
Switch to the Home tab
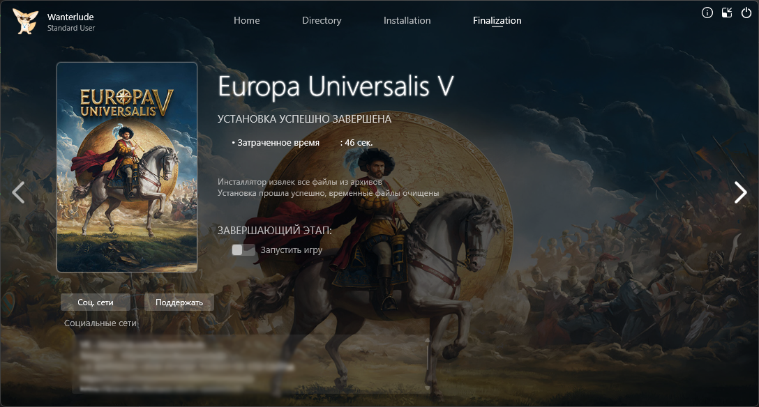click(x=247, y=20)
